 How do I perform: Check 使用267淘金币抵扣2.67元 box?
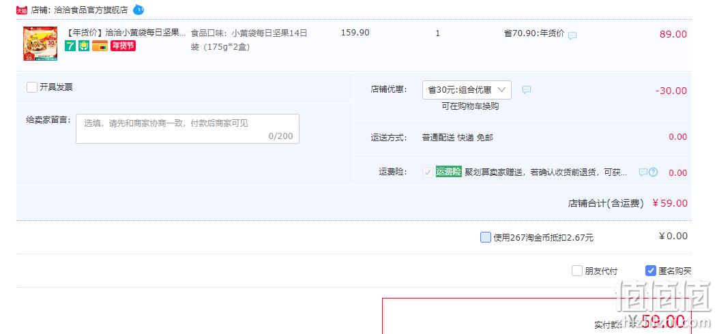486,237
